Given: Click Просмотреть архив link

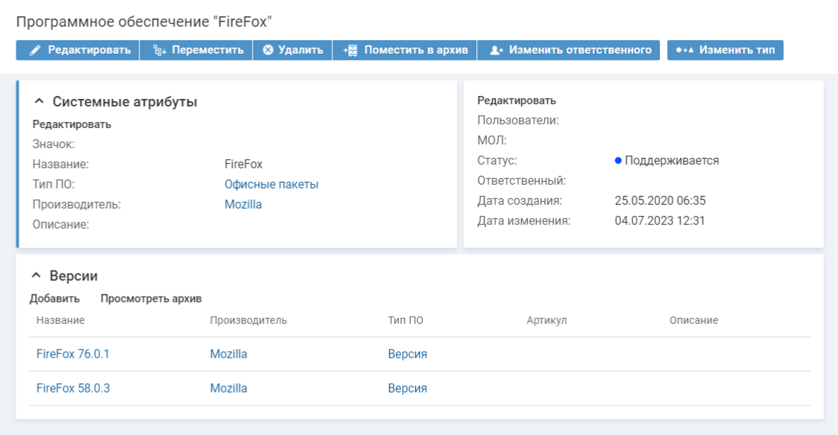Looking at the screenshot, I should (151, 299).
